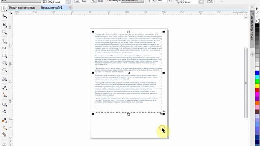Screen dimensions: 260x146
Task: Choose the Polygon tool
Action: [x=4, y=70]
